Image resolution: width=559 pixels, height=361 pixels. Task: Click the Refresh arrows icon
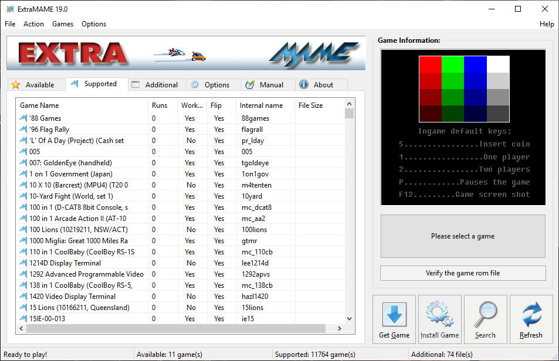(x=531, y=314)
